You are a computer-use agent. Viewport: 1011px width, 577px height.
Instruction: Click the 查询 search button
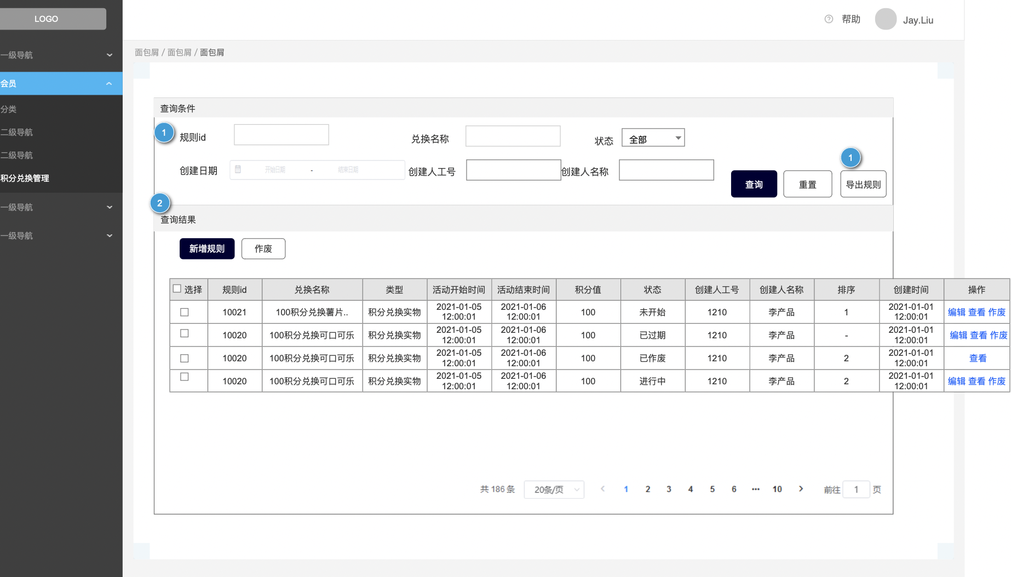point(754,184)
